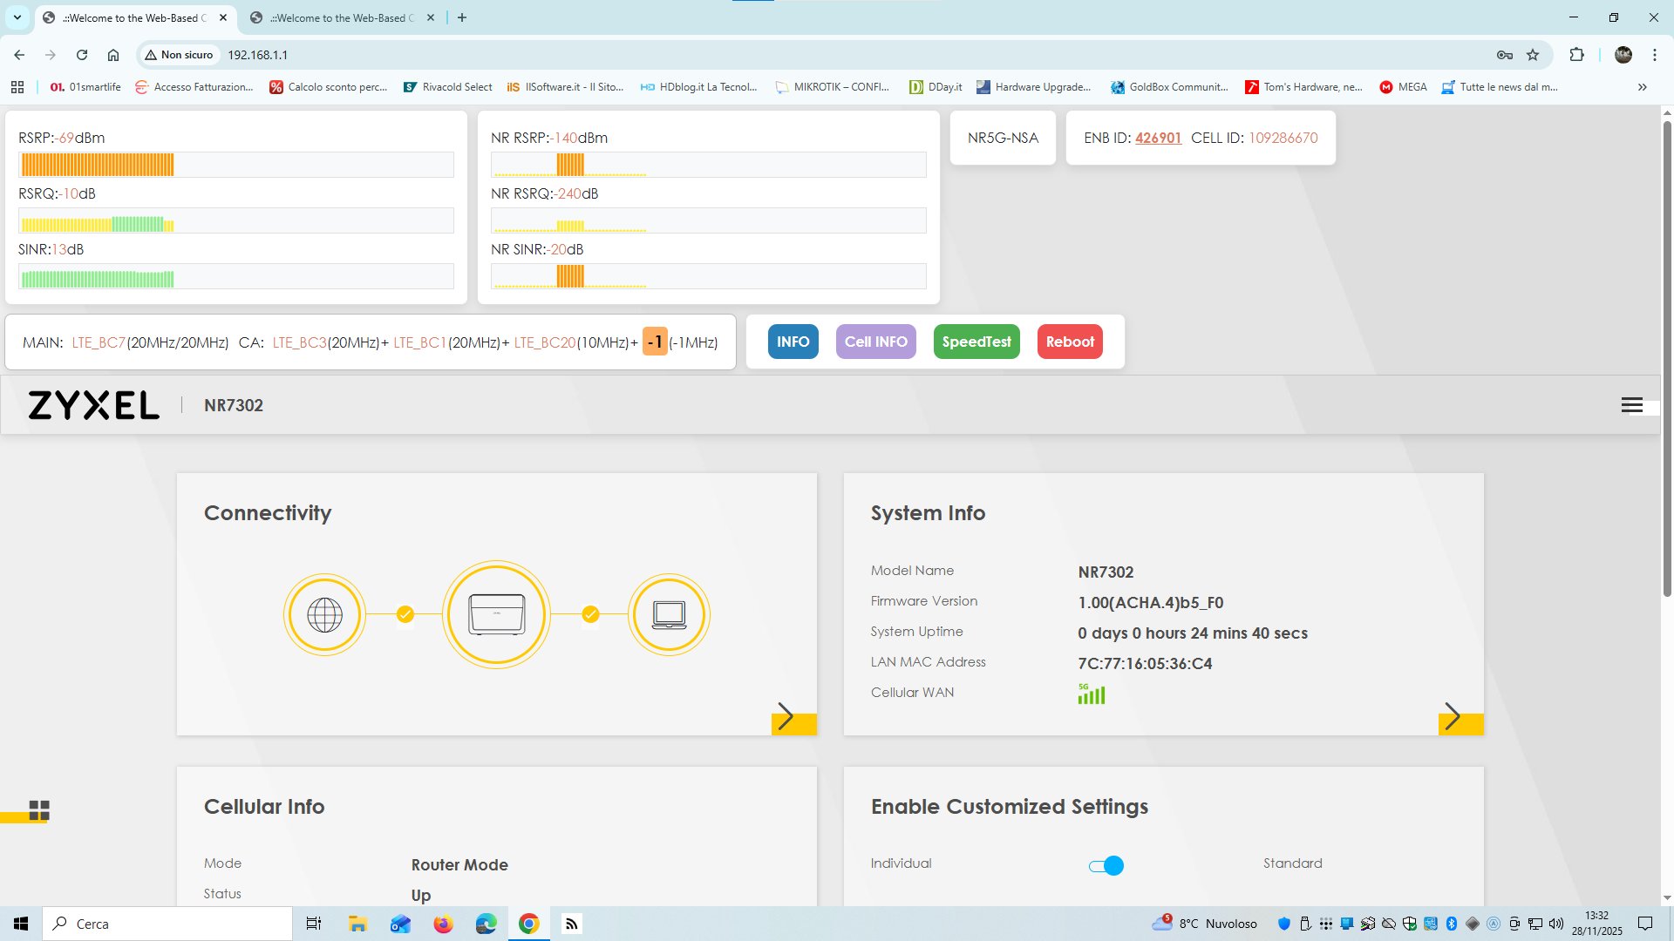Open a new browser tab
Viewport: 1674px width, 941px height.
tap(462, 17)
